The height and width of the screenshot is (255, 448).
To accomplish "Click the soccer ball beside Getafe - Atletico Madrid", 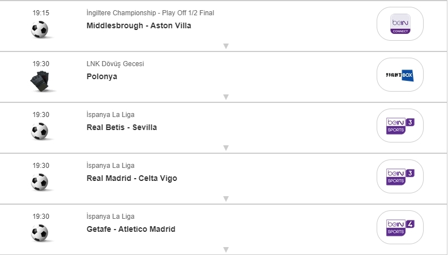I will (x=40, y=233).
